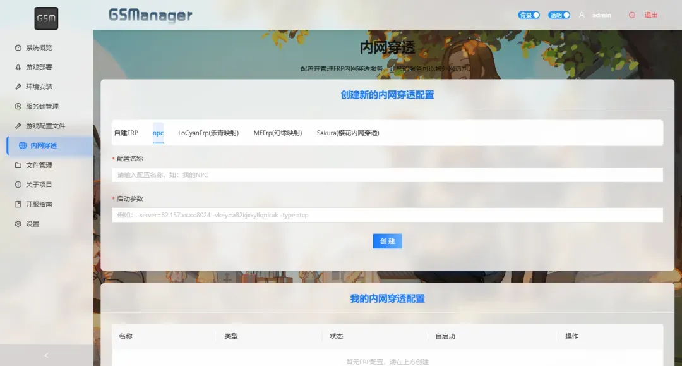
Task: Focus the 启动参数 input field
Action: click(x=387, y=214)
